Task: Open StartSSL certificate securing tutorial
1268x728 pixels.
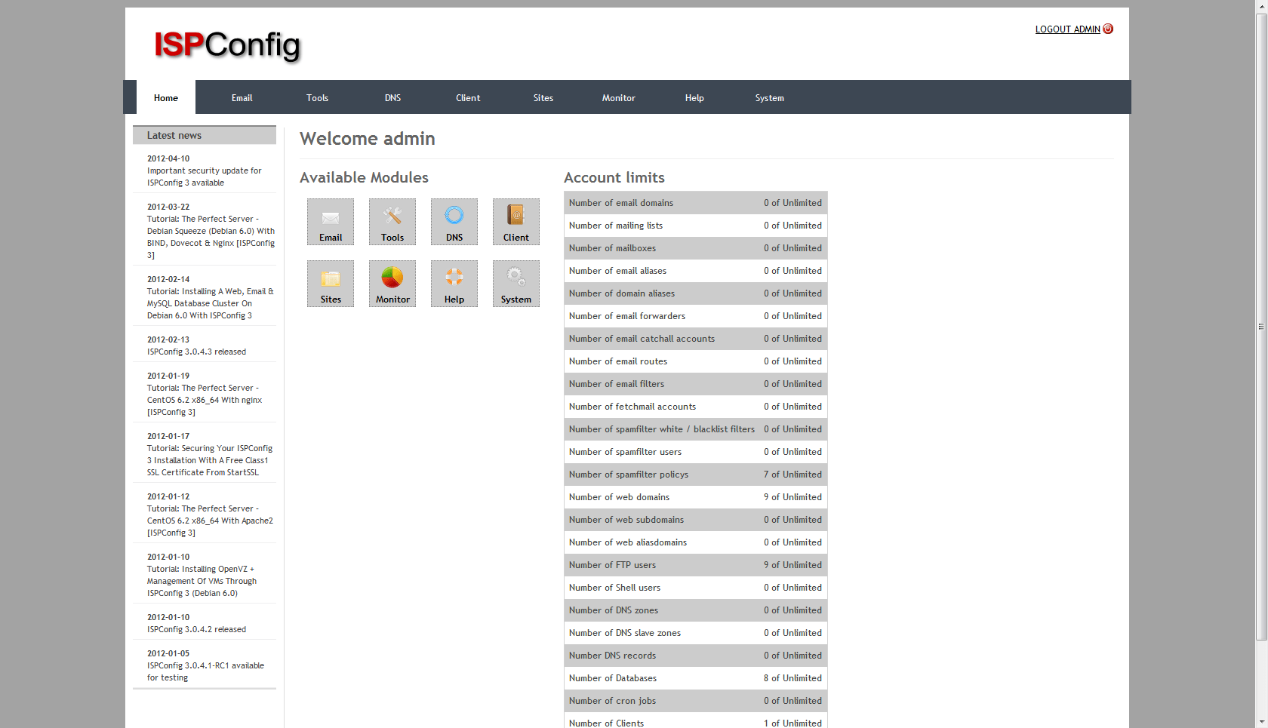Action: click(x=210, y=460)
